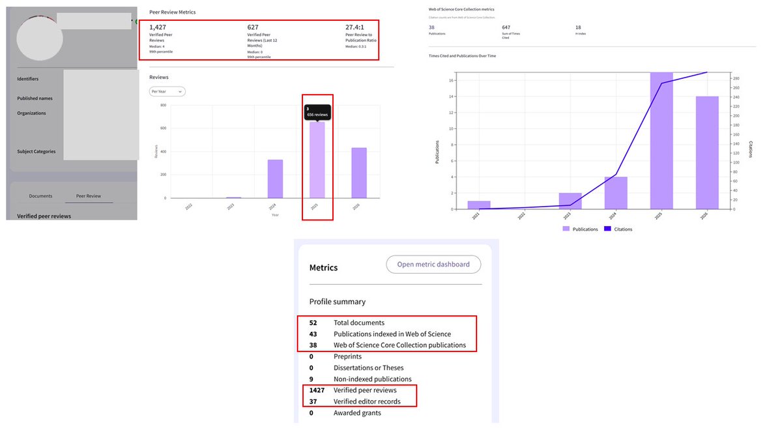Click the '1427 Verified peer reviews' row
782x440 pixels.
point(353,390)
